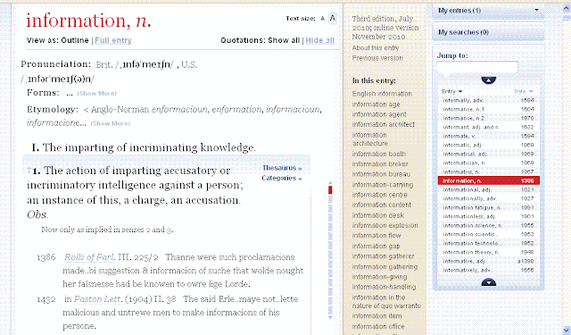Screen dimensions: 571x335
Task: Click the page scrollbar up arrow
Action: click(x=567, y=8)
